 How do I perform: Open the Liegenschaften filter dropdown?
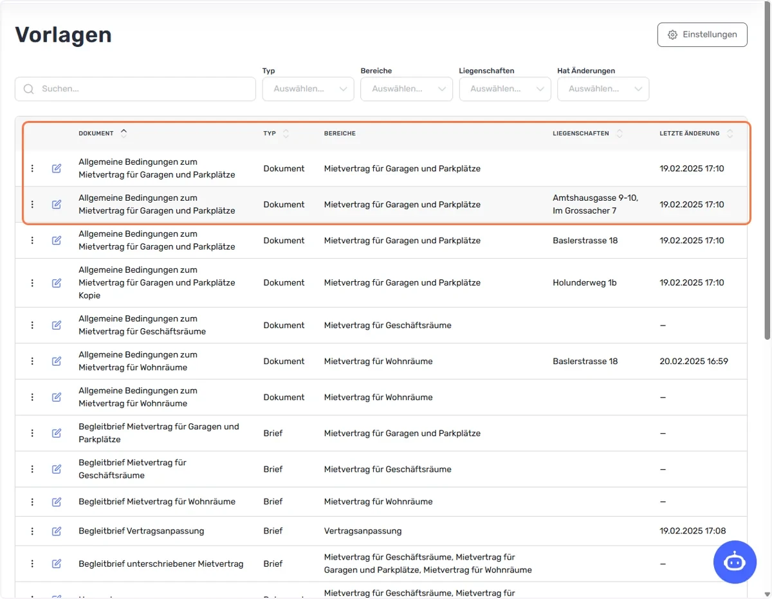coord(505,89)
